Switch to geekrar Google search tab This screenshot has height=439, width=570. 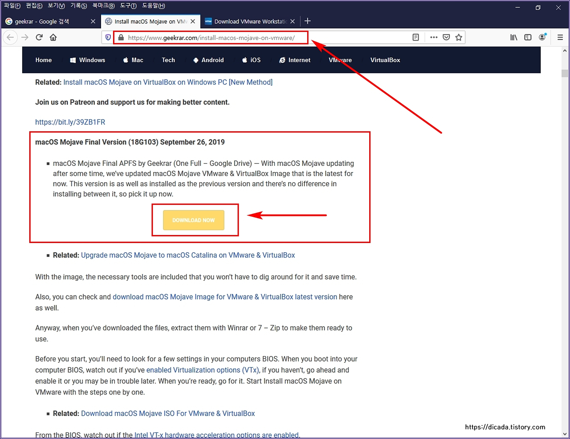point(50,21)
